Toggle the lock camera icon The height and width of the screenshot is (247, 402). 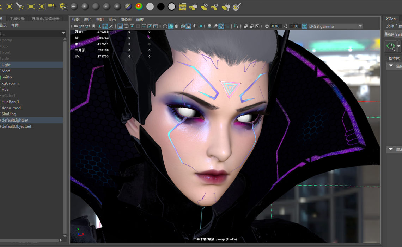coord(81,26)
